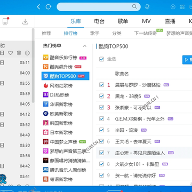
Task: Open the 歌手 sub-tab
Action: [x=95, y=33]
